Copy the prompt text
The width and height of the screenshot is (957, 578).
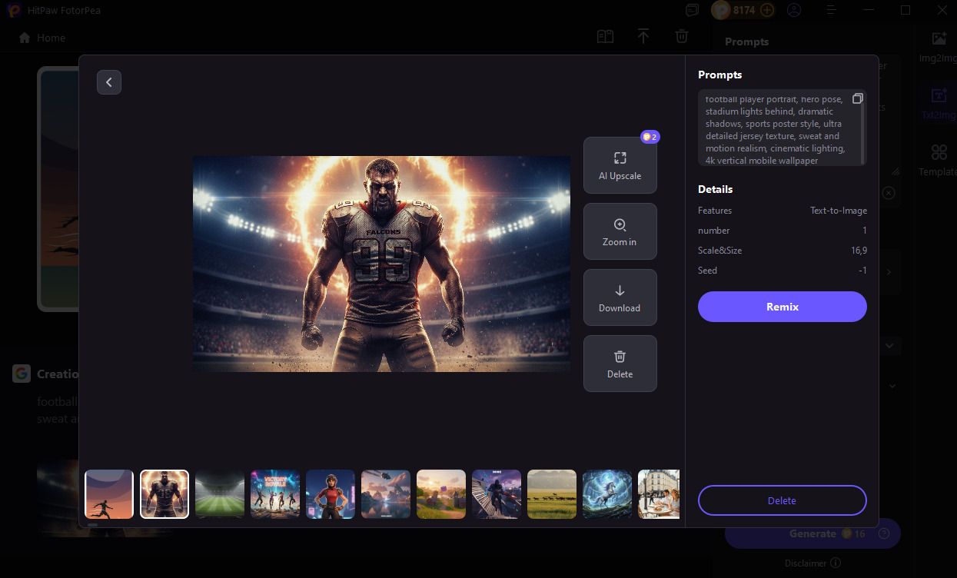[x=858, y=98]
